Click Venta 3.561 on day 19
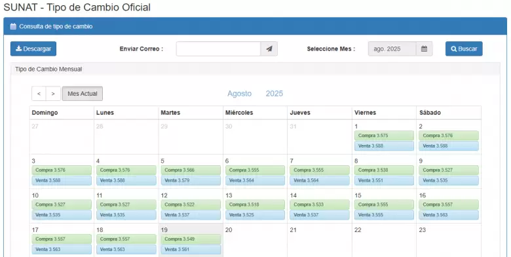The height and width of the screenshot is (257, 511). point(191,250)
